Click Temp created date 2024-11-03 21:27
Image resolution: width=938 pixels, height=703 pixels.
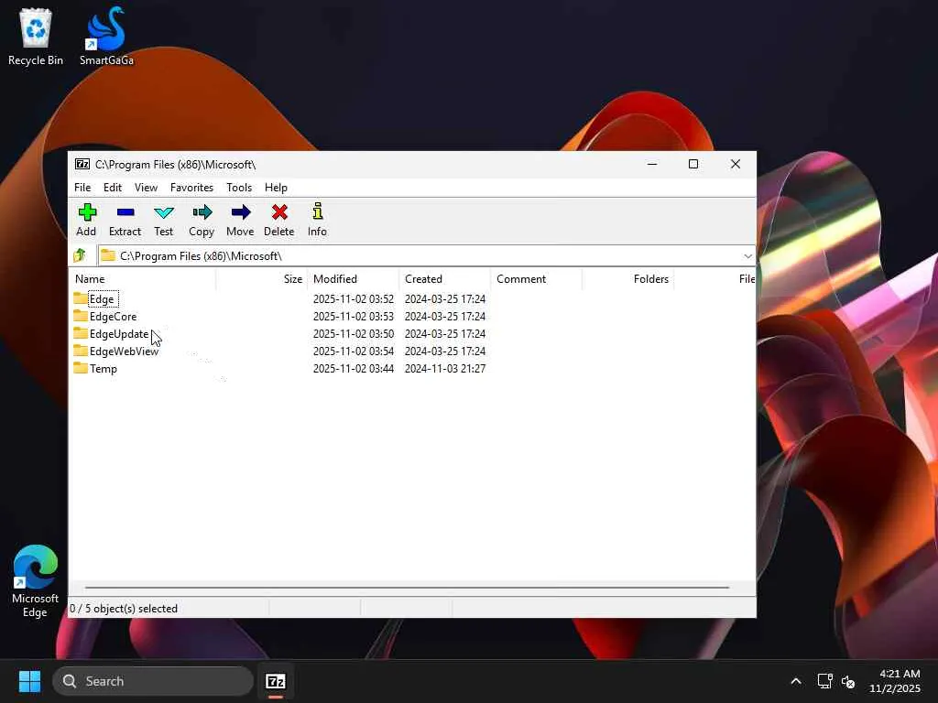pos(444,369)
